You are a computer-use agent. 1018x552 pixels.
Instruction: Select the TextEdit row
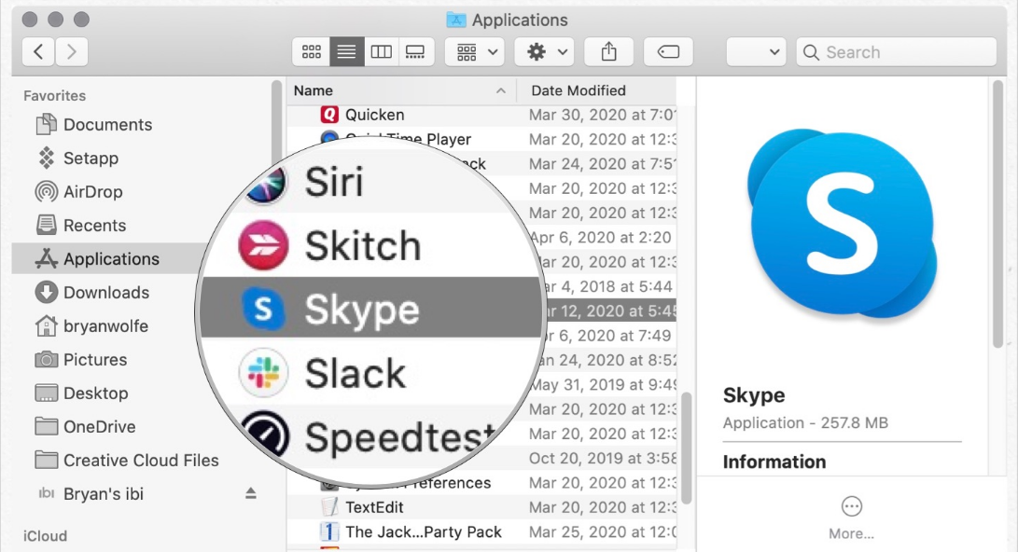click(481, 507)
